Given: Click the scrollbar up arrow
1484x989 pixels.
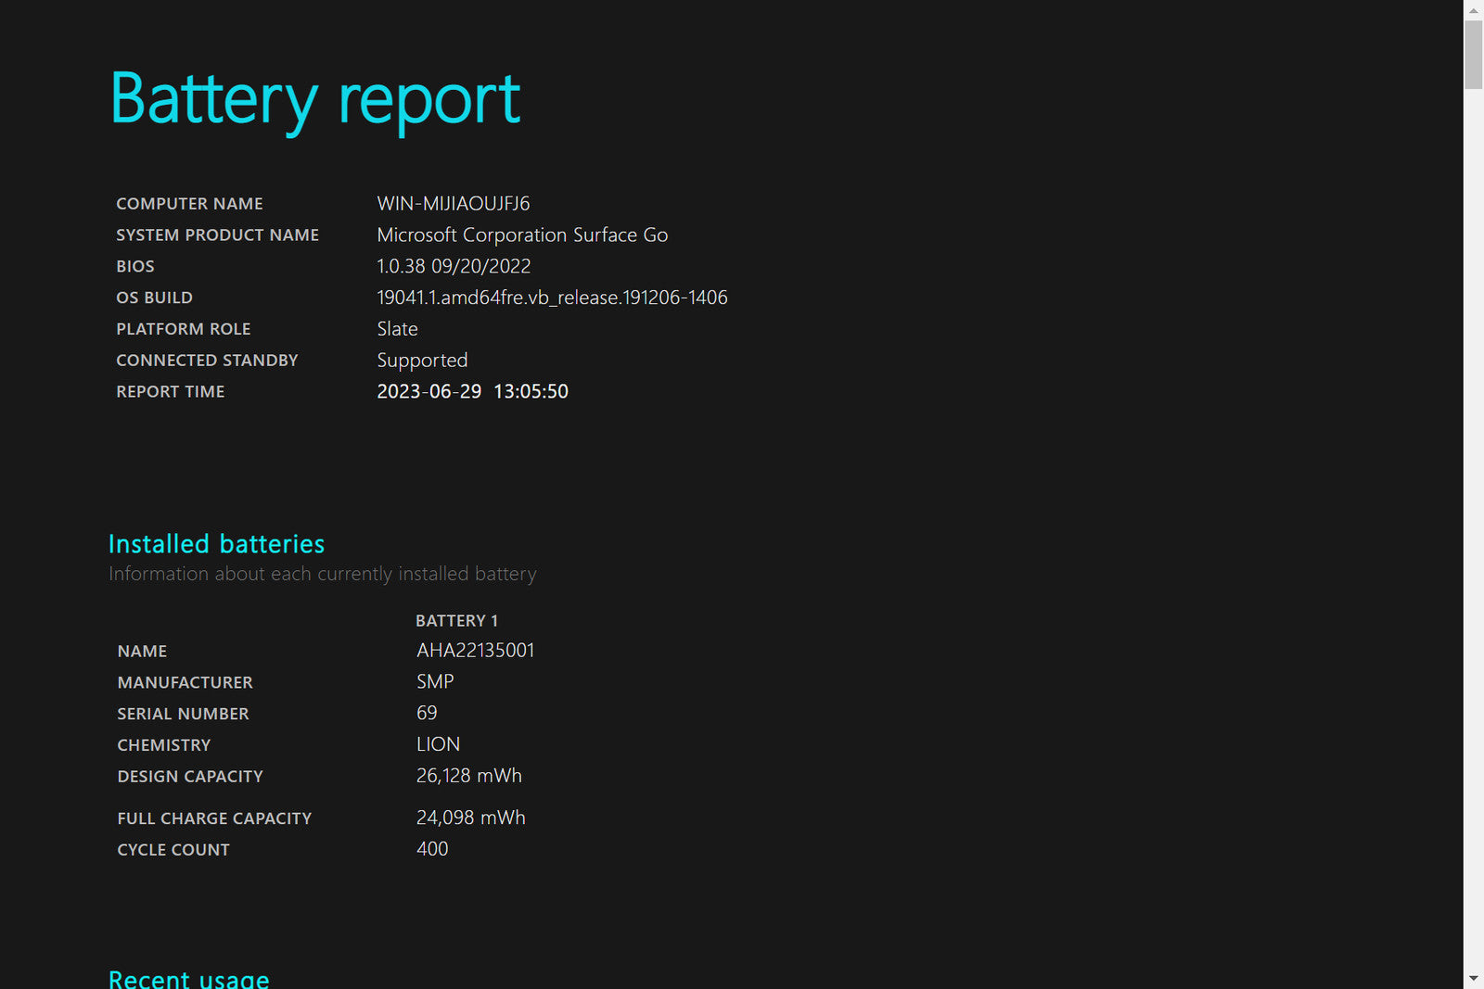Looking at the screenshot, I should [x=1473, y=10].
